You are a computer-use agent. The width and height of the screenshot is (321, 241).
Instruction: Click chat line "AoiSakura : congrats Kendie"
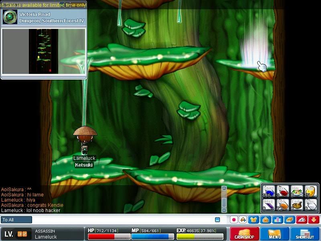point(32,205)
